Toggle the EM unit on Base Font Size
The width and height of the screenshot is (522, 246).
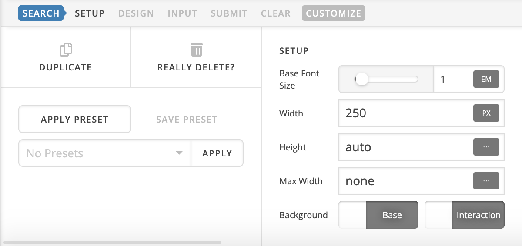486,80
